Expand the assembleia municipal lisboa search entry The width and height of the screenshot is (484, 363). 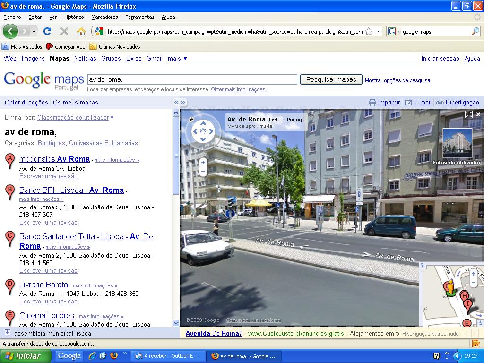pyautogui.click(x=8, y=333)
